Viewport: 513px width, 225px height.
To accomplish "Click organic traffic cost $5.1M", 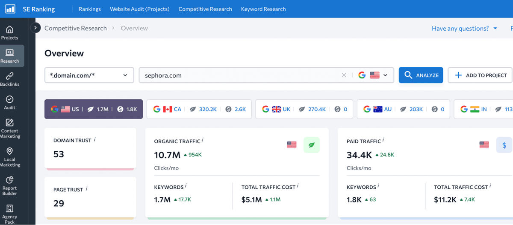I will tap(251, 199).
